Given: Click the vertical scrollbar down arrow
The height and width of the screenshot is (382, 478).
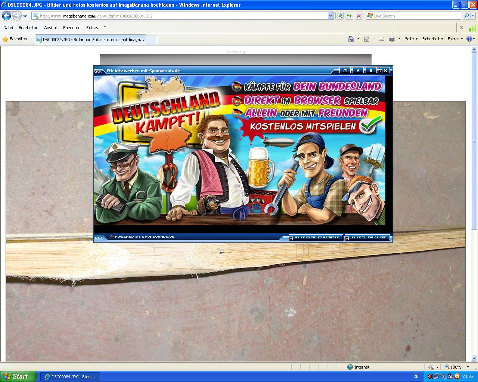Looking at the screenshot, I should 474,358.
